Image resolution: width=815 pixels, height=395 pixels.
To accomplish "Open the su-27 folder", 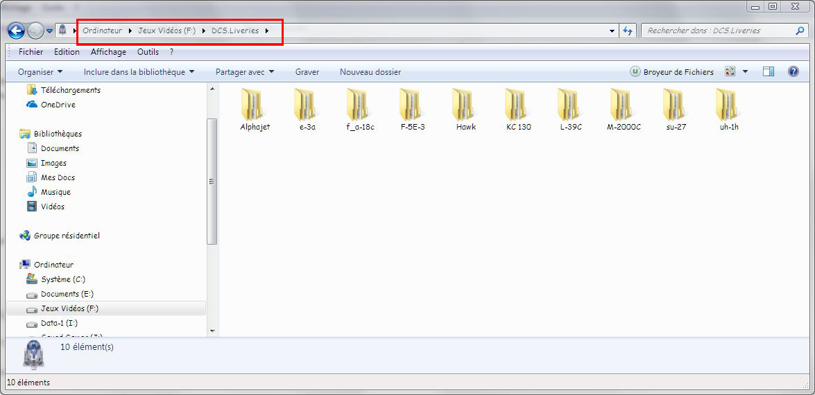I will click(x=676, y=109).
